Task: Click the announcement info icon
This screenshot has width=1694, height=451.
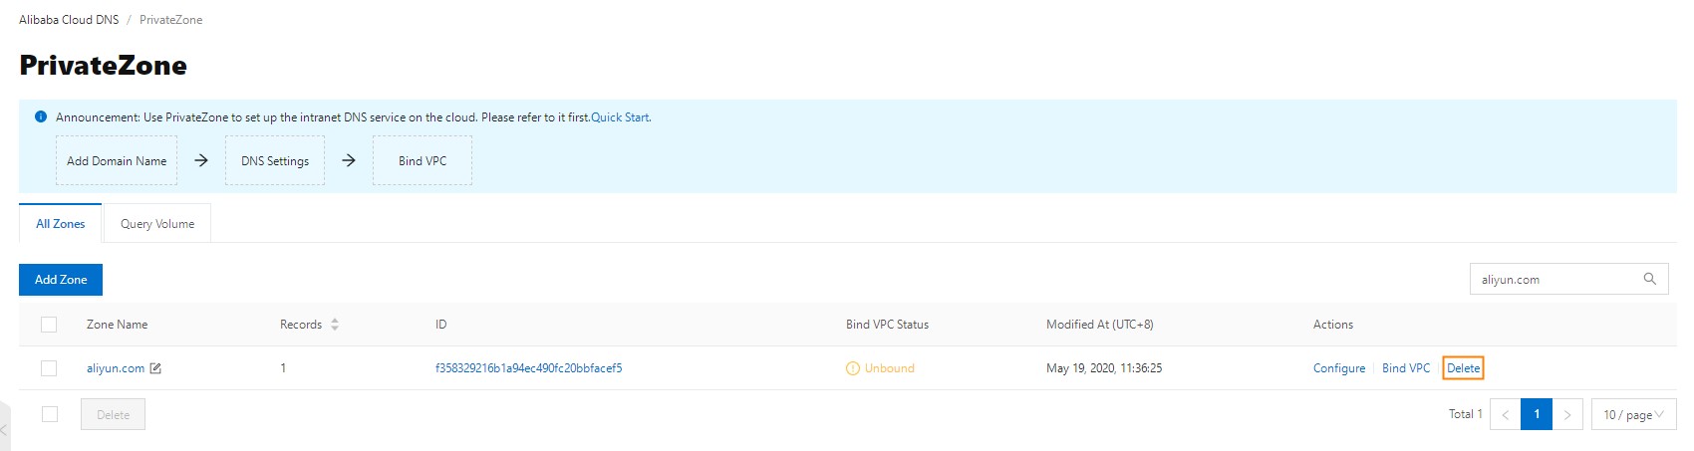Action: [41, 116]
